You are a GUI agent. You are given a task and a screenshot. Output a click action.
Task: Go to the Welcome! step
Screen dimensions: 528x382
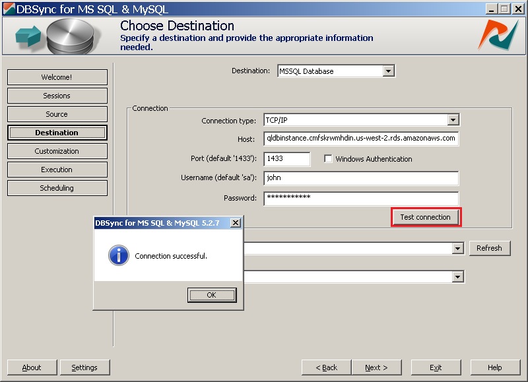tap(57, 77)
